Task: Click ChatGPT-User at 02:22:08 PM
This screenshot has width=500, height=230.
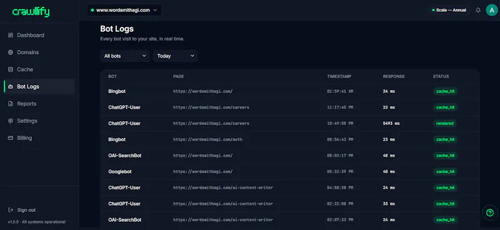Action: 124,204
